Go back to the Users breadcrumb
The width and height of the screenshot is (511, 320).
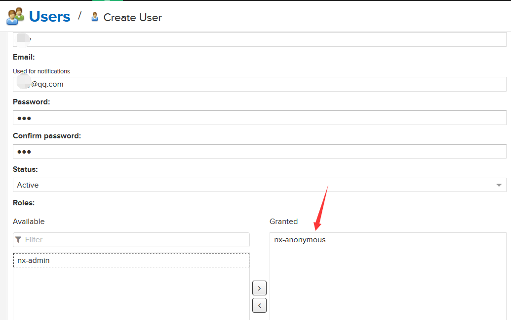click(49, 16)
